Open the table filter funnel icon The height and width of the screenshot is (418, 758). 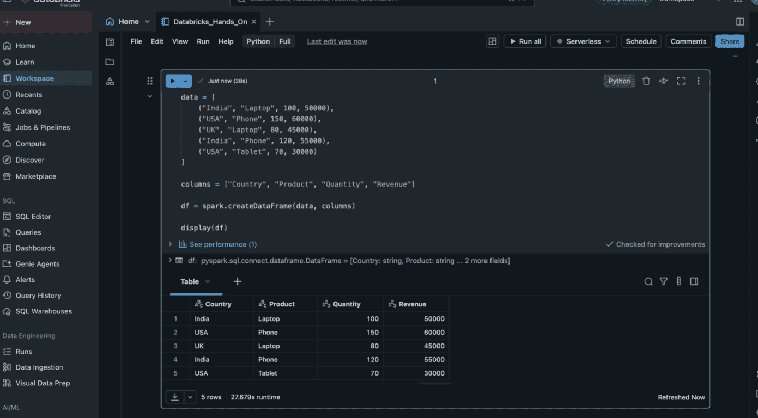664,281
